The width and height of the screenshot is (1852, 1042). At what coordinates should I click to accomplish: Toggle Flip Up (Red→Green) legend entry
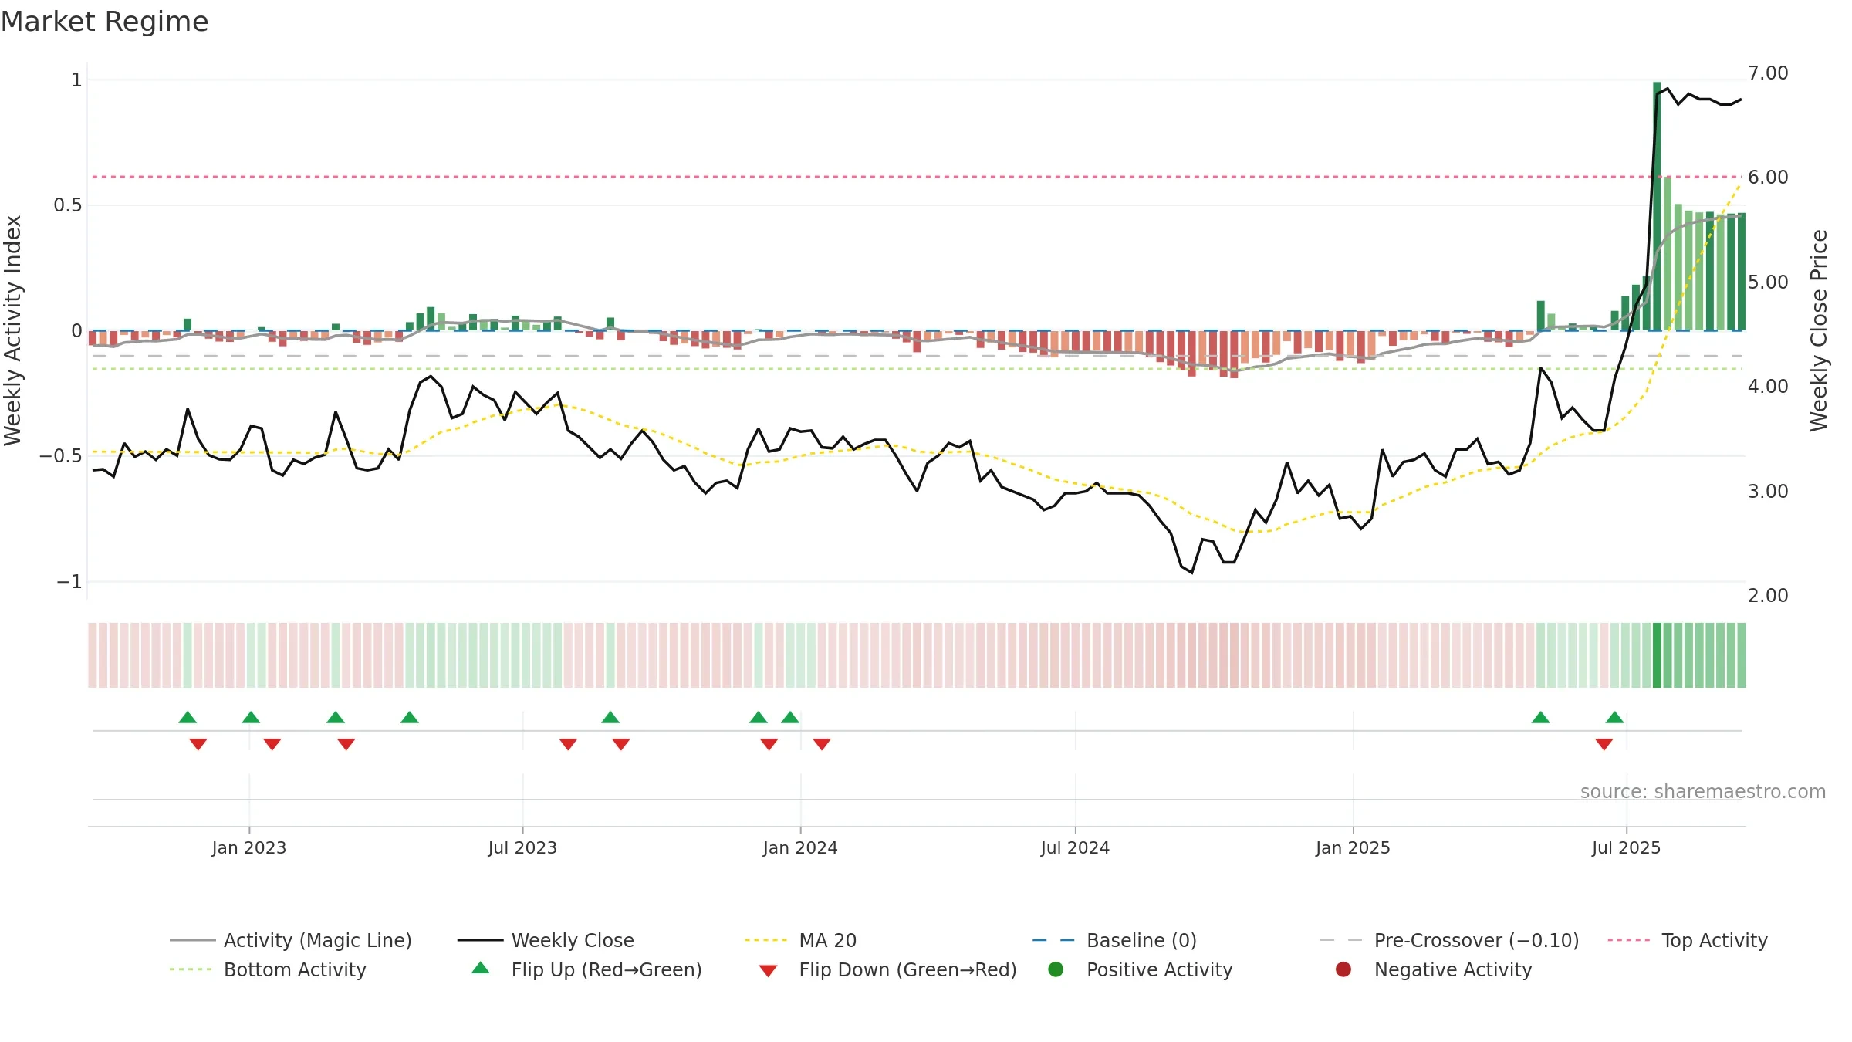coord(586,969)
